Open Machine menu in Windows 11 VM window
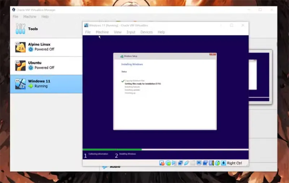The height and width of the screenshot is (183, 289). point(102,32)
